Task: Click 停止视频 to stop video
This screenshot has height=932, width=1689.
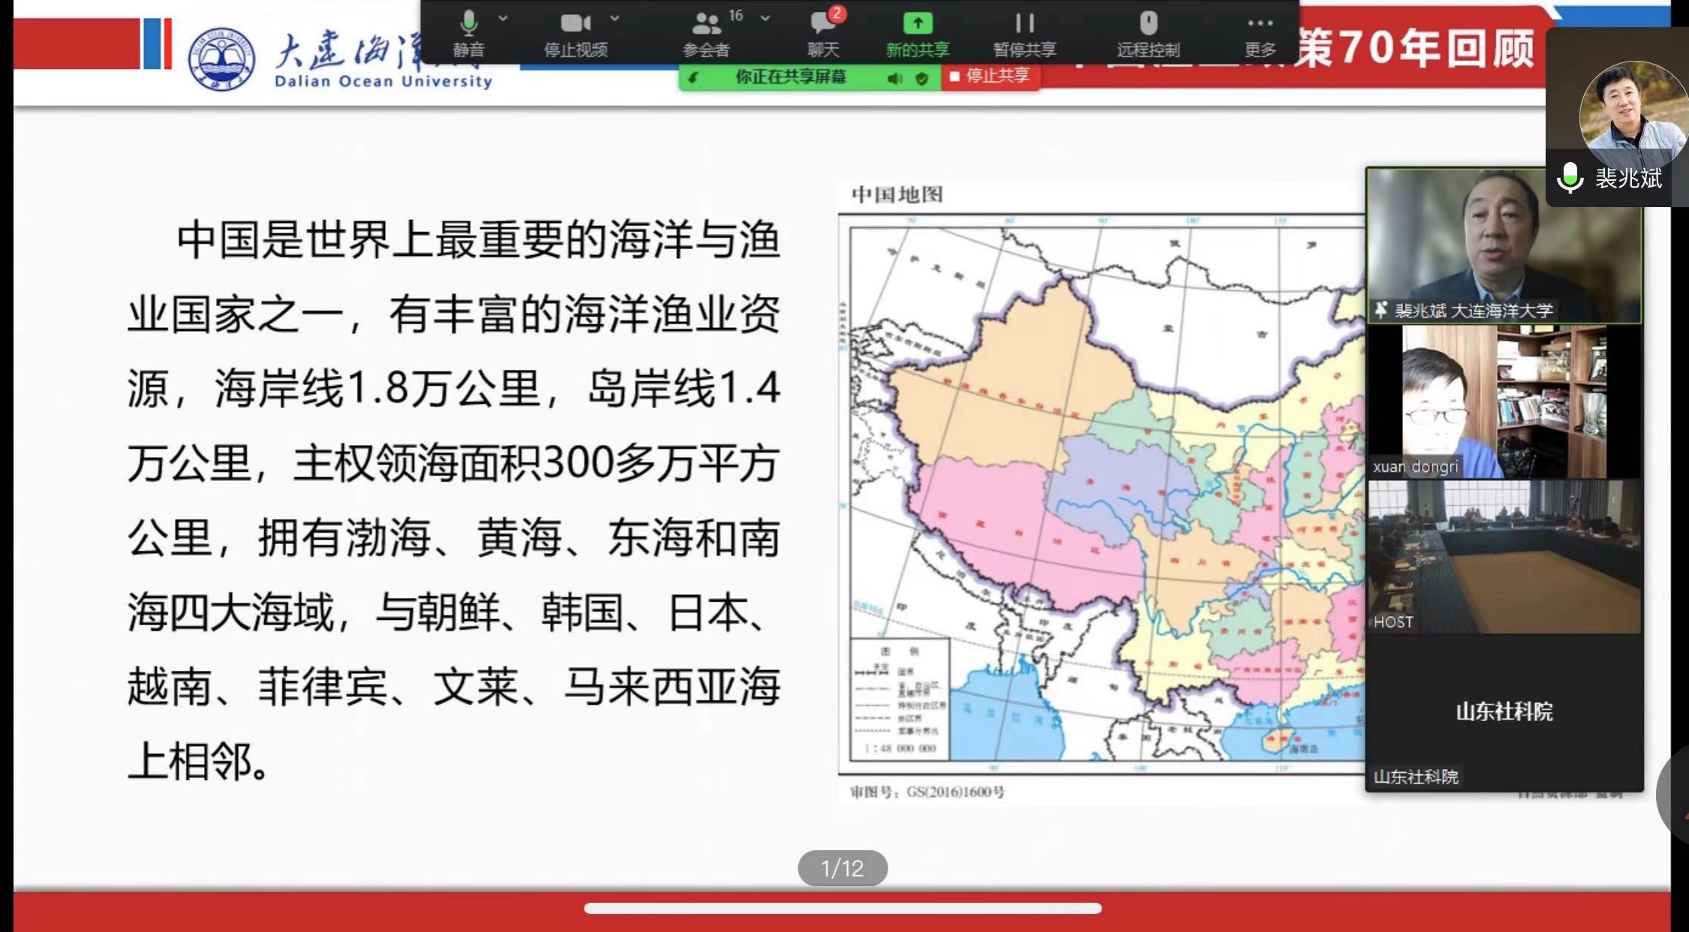Action: click(x=576, y=33)
